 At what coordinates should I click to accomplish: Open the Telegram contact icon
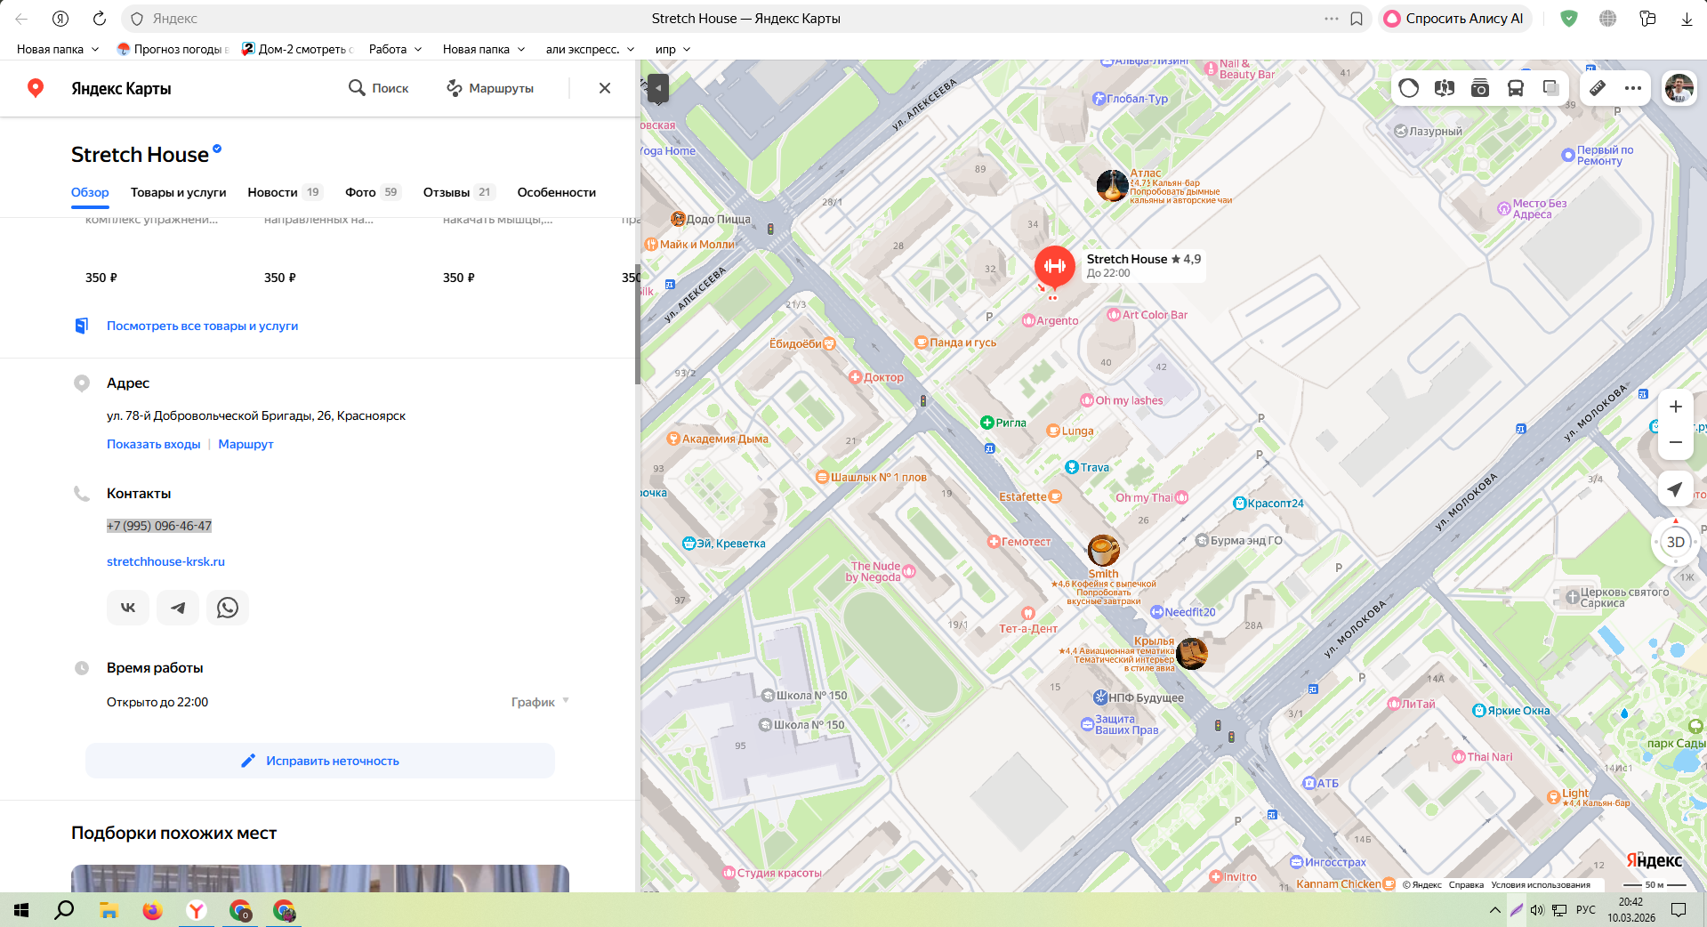[178, 608]
